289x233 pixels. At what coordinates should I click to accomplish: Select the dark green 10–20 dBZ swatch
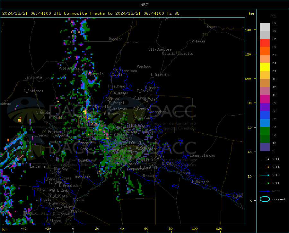(x=265, y=139)
